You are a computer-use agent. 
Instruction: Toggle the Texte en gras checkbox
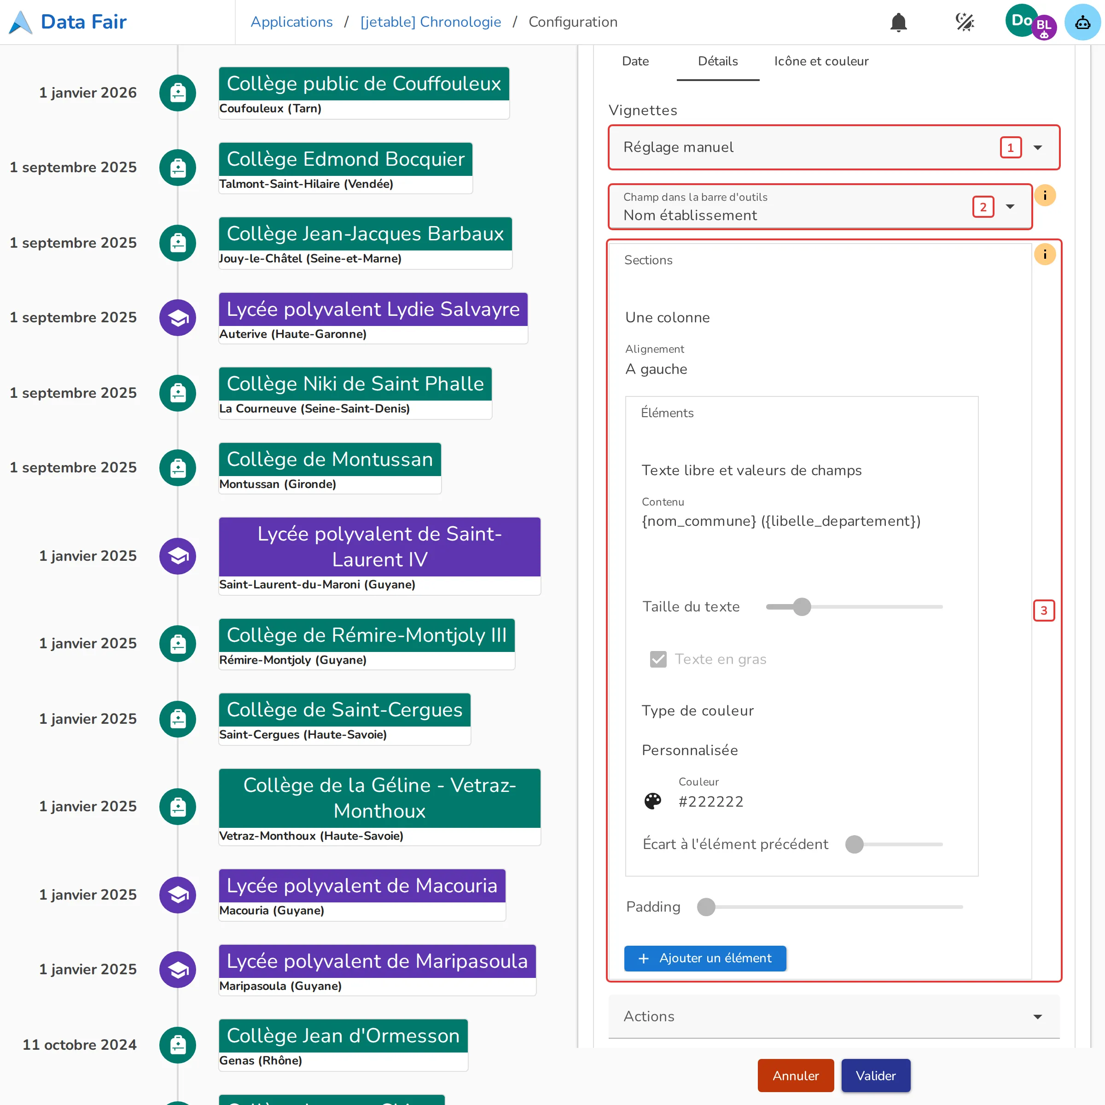tap(658, 659)
